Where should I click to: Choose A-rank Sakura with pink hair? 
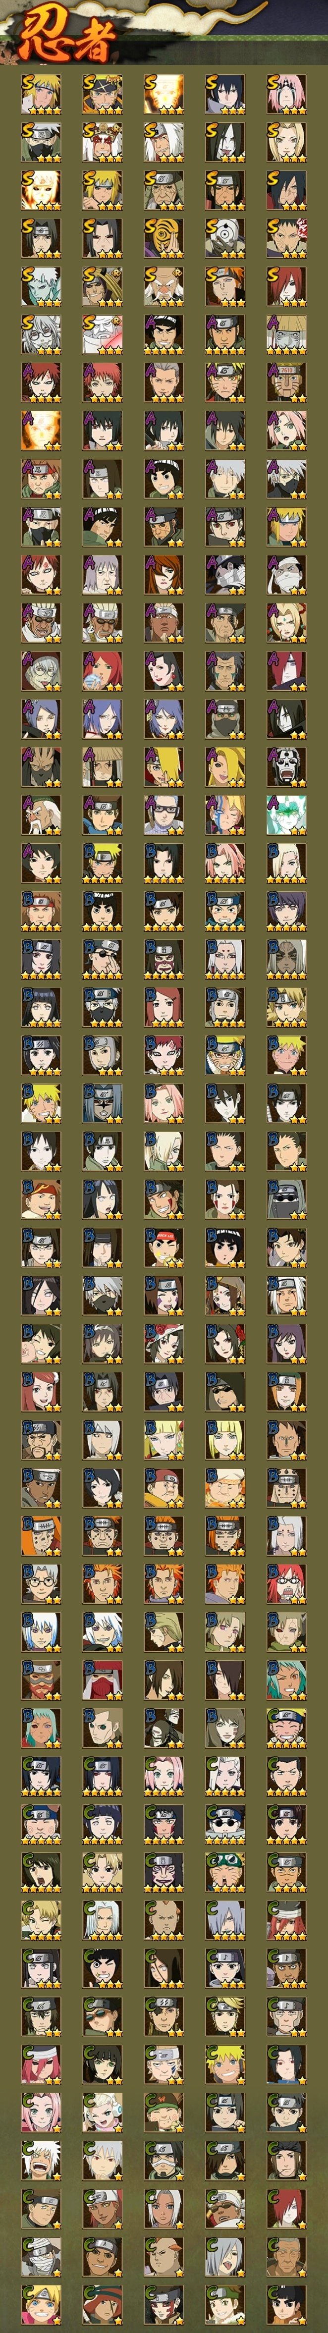click(x=286, y=430)
